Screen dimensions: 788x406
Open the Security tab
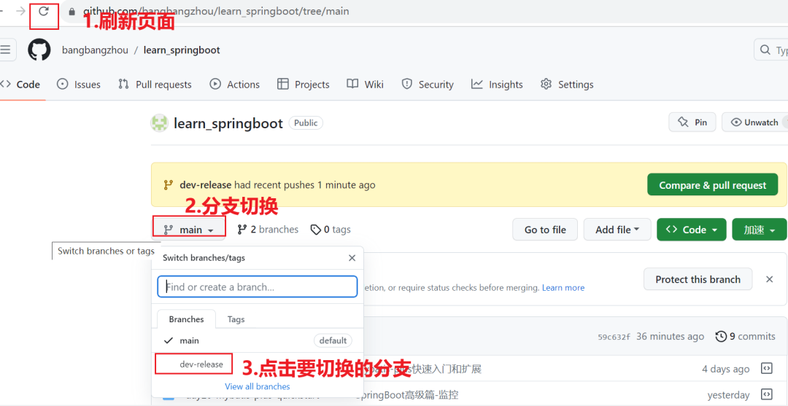click(427, 85)
